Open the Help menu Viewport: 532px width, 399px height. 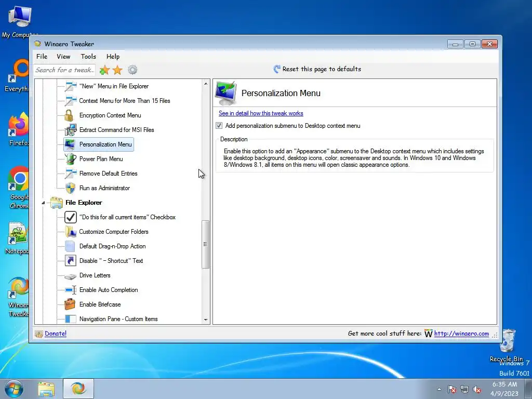[113, 57]
